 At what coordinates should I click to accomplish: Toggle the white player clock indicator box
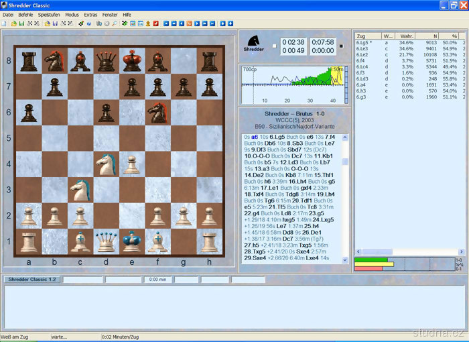[274, 46]
